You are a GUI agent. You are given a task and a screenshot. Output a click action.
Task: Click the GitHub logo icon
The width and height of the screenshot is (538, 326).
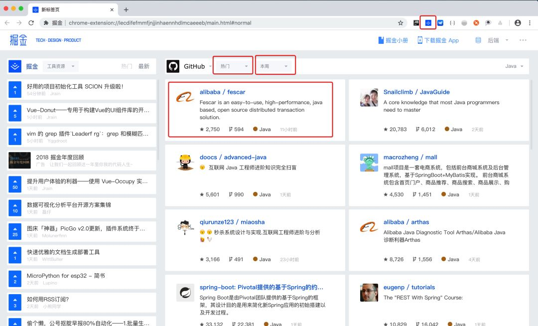tap(173, 66)
